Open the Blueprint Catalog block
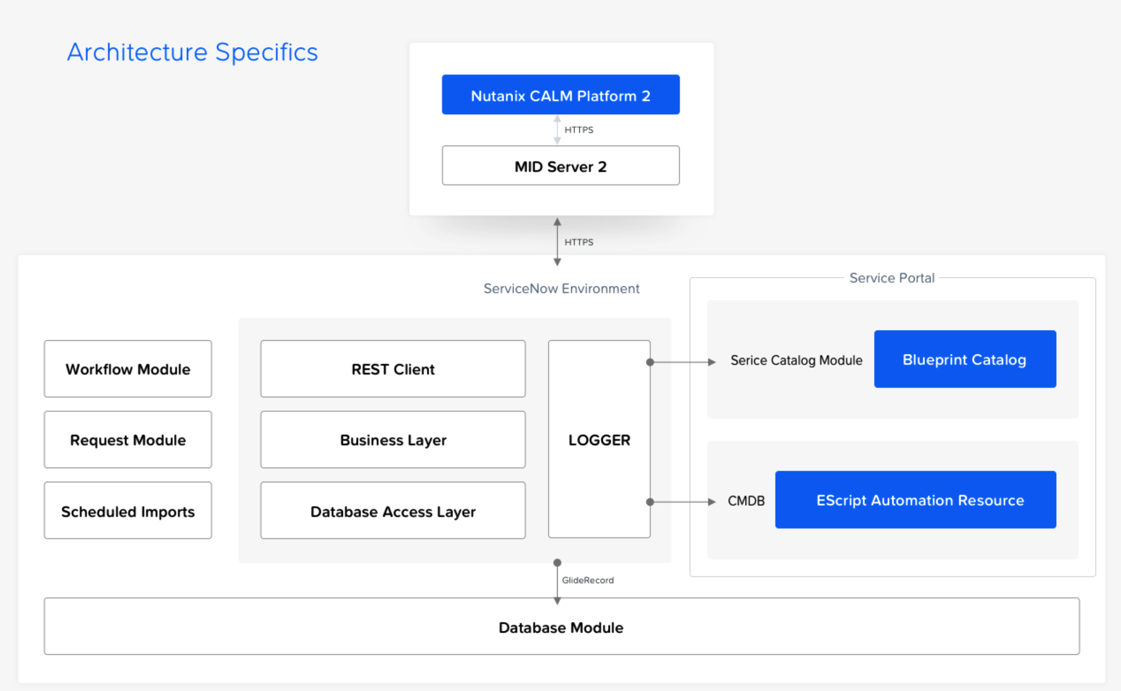1121x691 pixels. [x=965, y=359]
